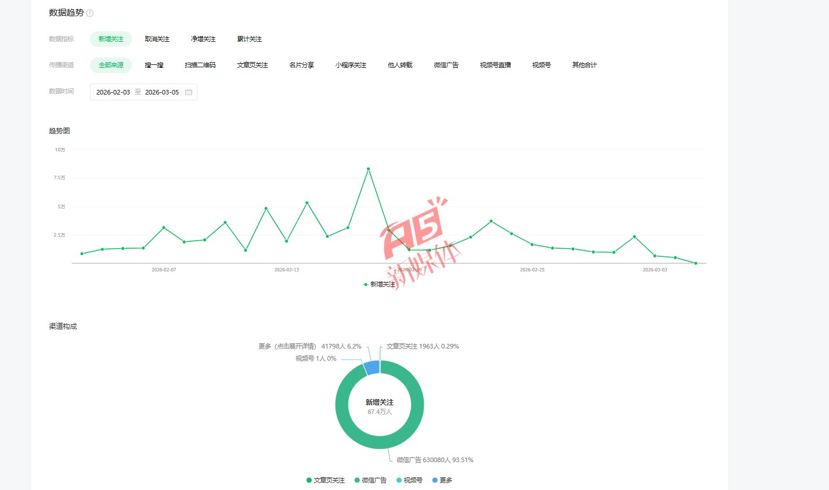Choose 微信广告 as channel source
The image size is (829, 490).
[x=446, y=65]
